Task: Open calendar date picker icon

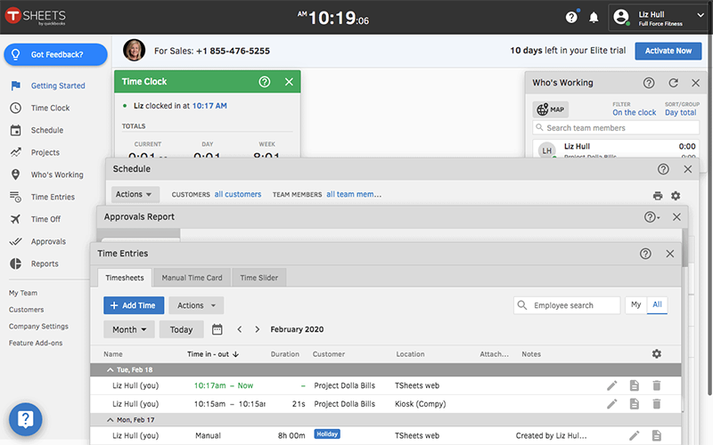Action: click(x=217, y=329)
